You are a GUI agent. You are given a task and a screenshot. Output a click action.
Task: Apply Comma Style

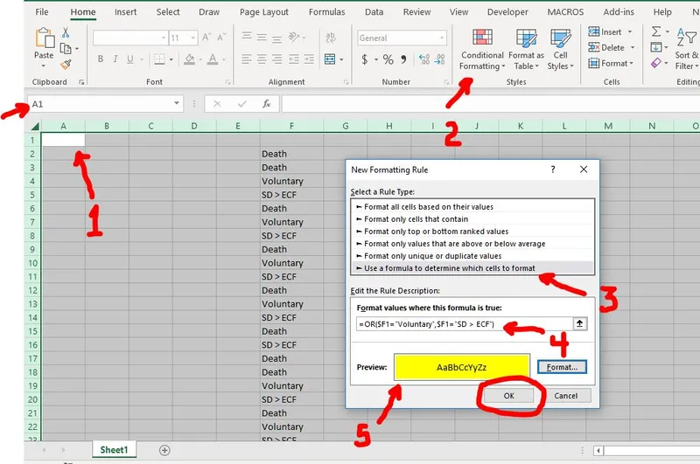point(403,59)
